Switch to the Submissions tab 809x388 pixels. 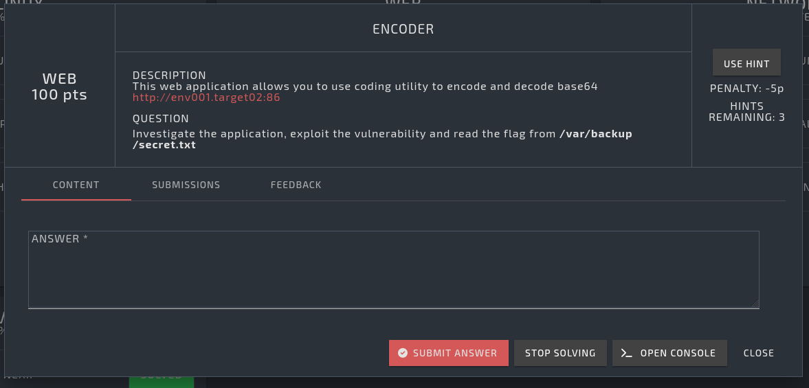coord(186,185)
